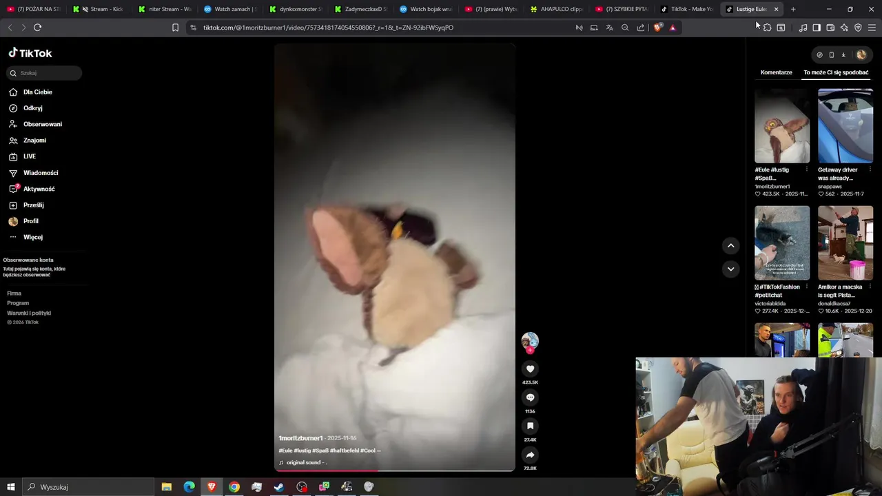Go to the previous video with the up chevron
Viewport: 882px width, 496px height.
(730, 245)
